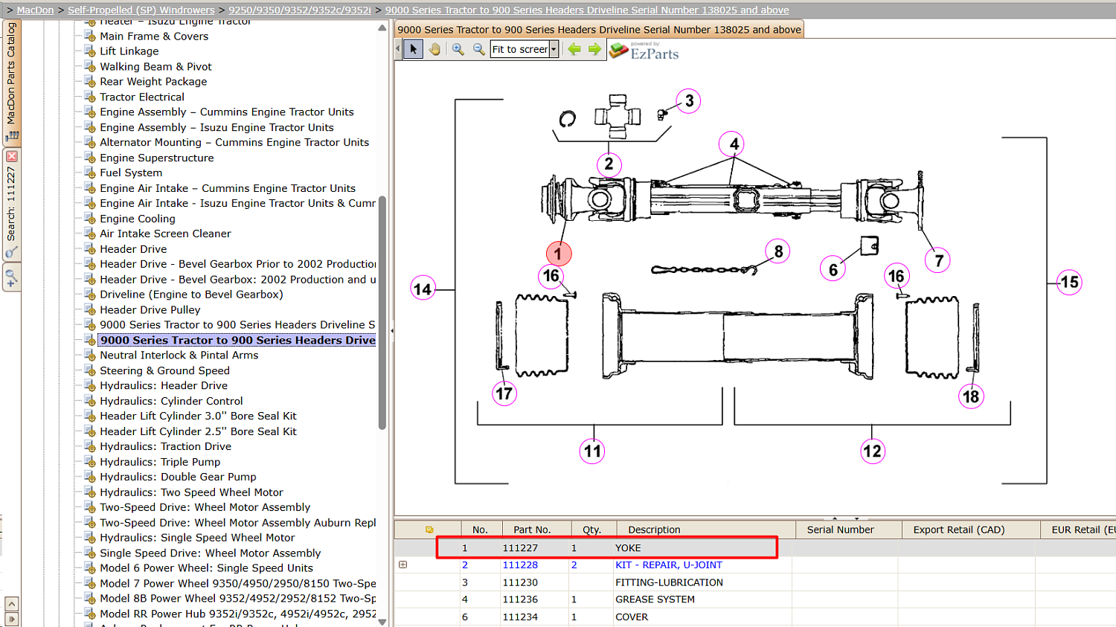Zoom in on the diagram
The height and width of the screenshot is (627, 1116).
458,49
